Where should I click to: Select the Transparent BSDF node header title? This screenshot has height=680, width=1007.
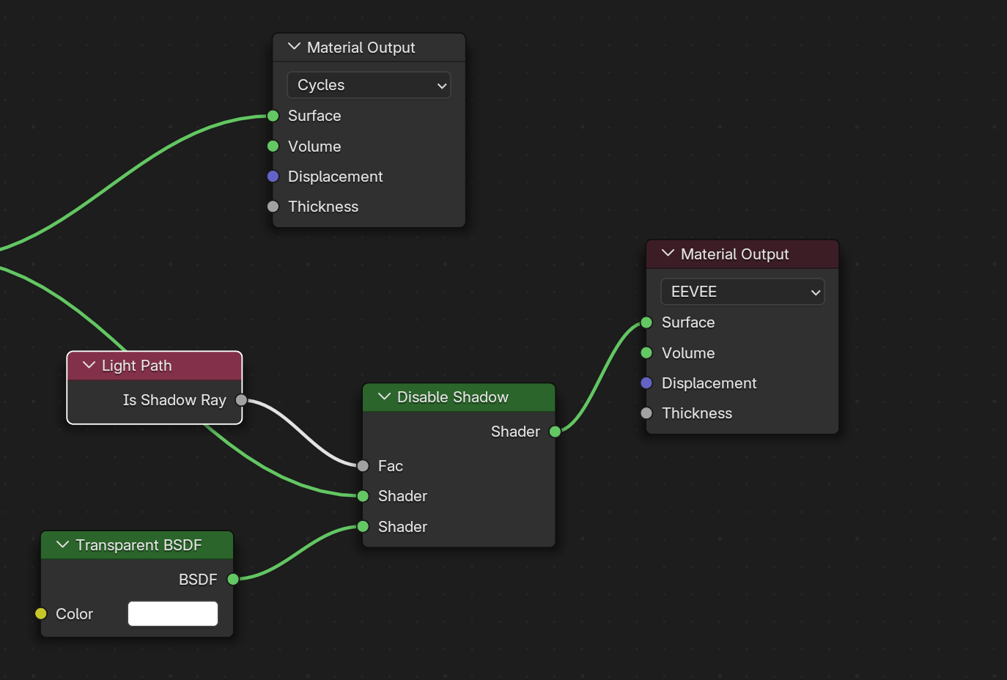[x=139, y=545]
